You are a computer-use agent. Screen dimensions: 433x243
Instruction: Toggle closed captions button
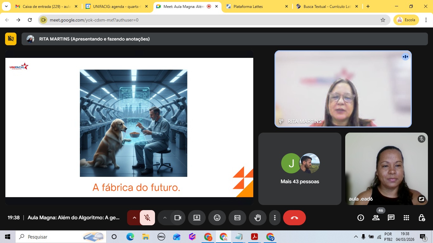237,218
